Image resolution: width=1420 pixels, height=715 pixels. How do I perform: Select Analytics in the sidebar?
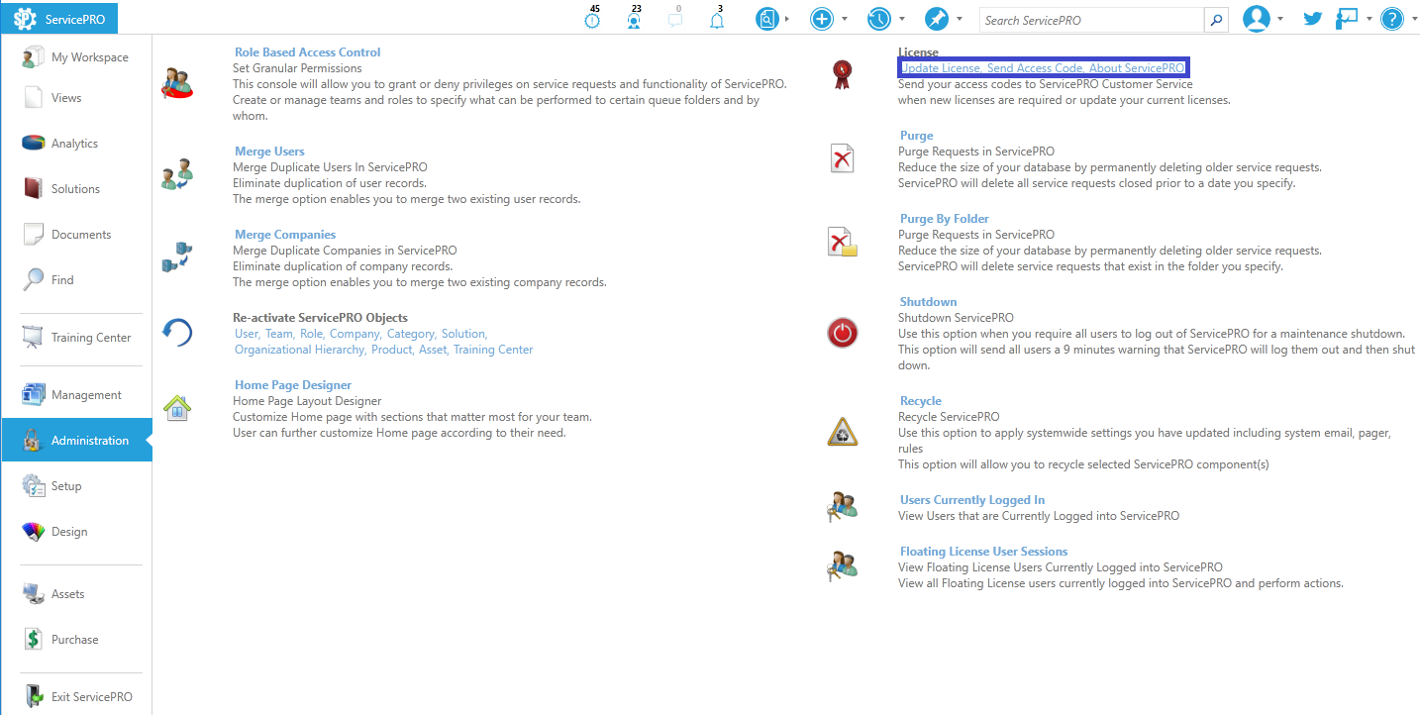click(76, 144)
